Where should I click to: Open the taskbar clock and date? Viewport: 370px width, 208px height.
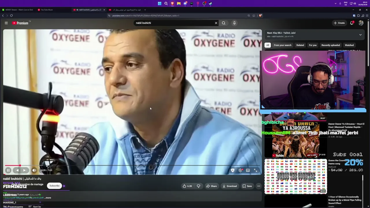[x=363, y=3]
